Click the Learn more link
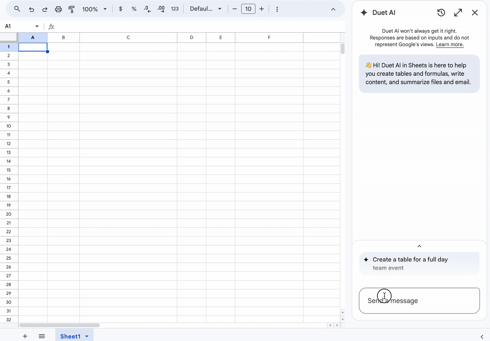 (x=449, y=45)
